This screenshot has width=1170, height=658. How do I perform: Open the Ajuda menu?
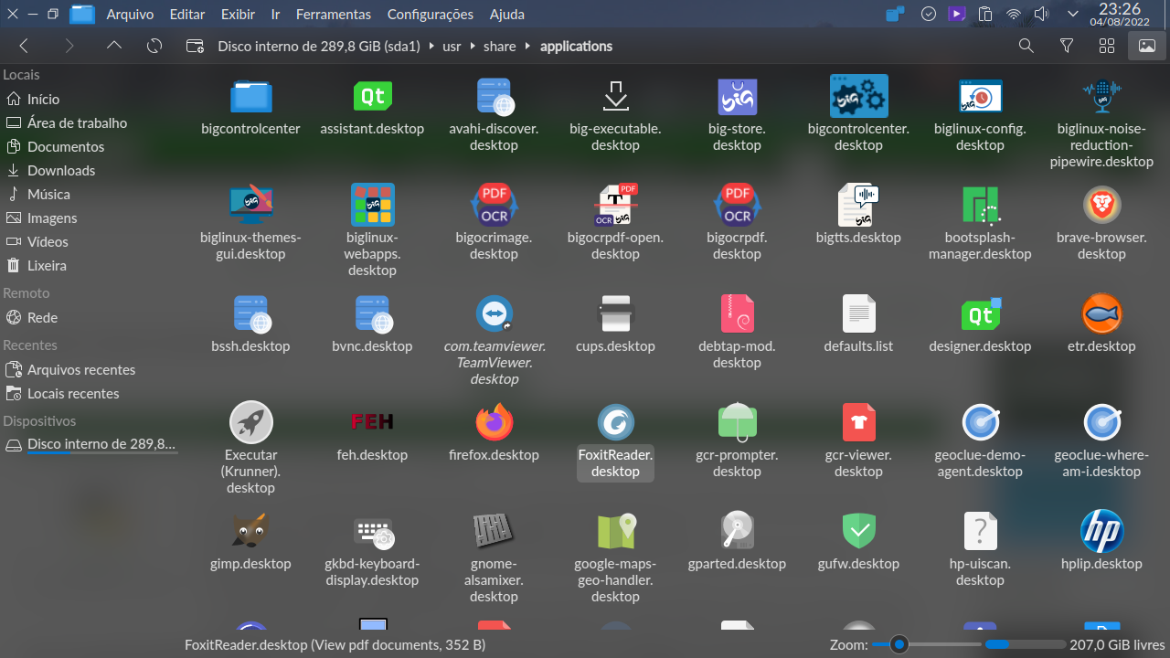(507, 15)
